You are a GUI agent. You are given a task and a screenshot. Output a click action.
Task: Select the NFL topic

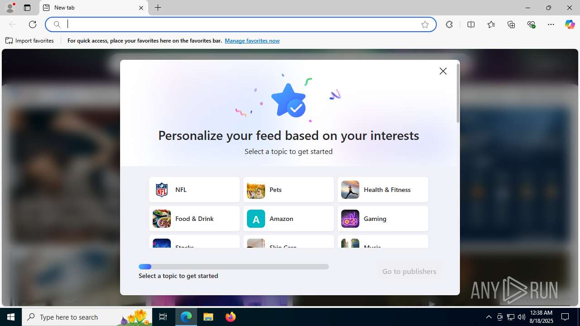tap(194, 190)
